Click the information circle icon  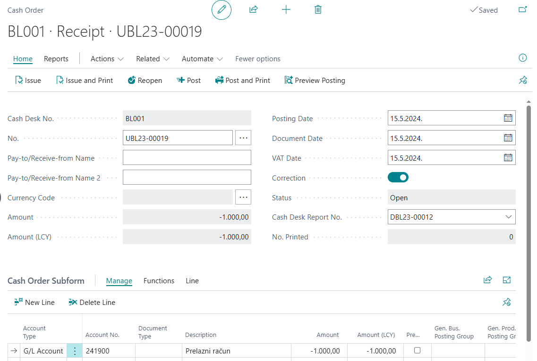tap(523, 58)
